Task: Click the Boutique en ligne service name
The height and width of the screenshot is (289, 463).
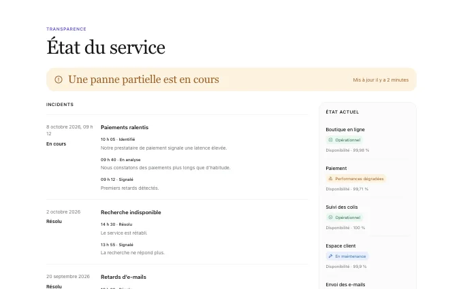Action: pos(345,129)
